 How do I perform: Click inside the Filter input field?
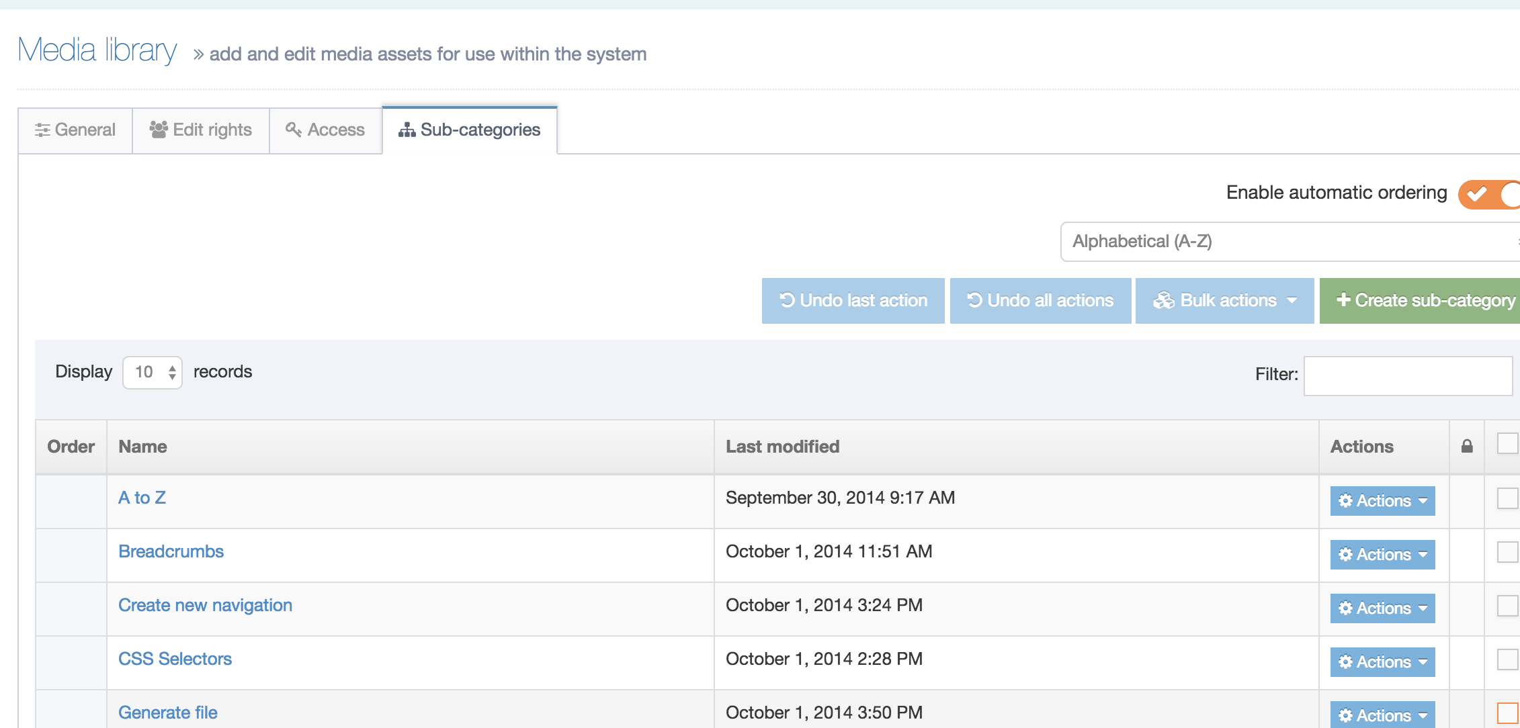pyautogui.click(x=1408, y=375)
